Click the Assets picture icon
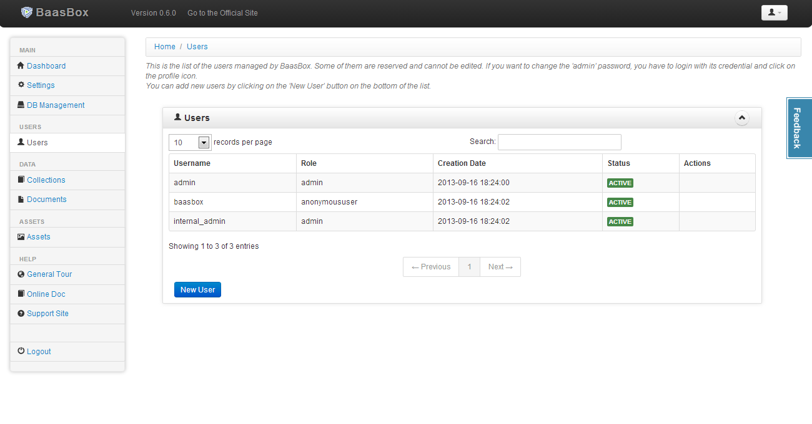 [21, 236]
